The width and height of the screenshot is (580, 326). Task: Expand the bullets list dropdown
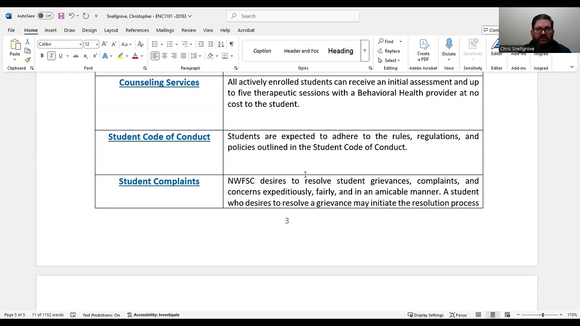point(162,44)
